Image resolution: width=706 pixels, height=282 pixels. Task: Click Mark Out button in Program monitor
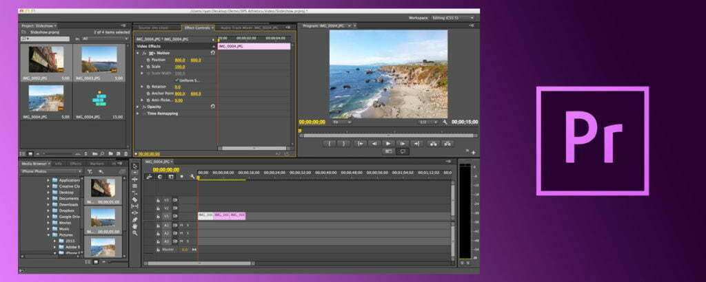tap(344, 143)
